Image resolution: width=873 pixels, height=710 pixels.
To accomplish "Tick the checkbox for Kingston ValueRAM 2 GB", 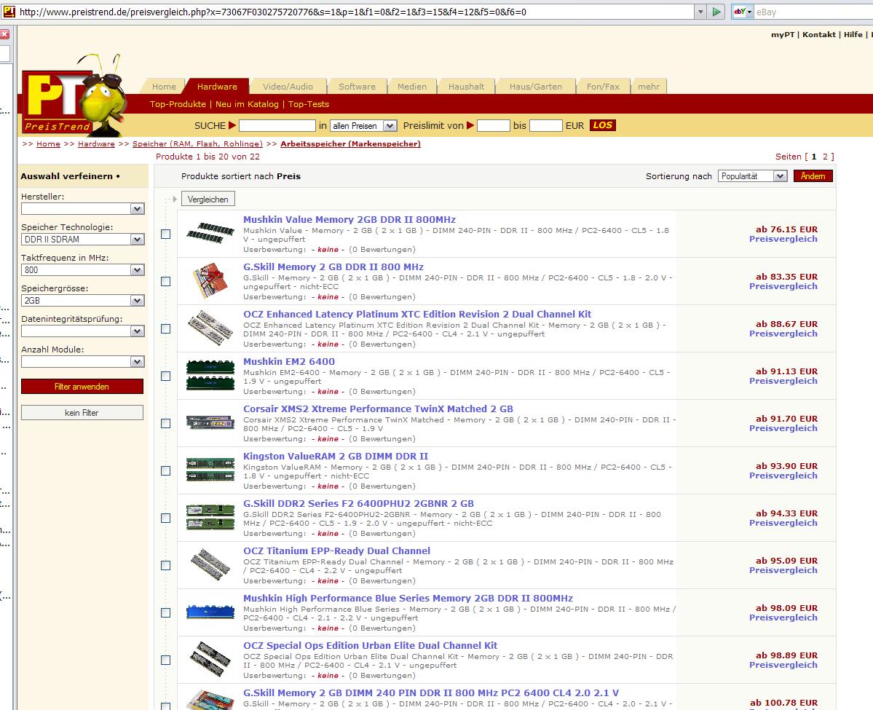I will pos(165,470).
